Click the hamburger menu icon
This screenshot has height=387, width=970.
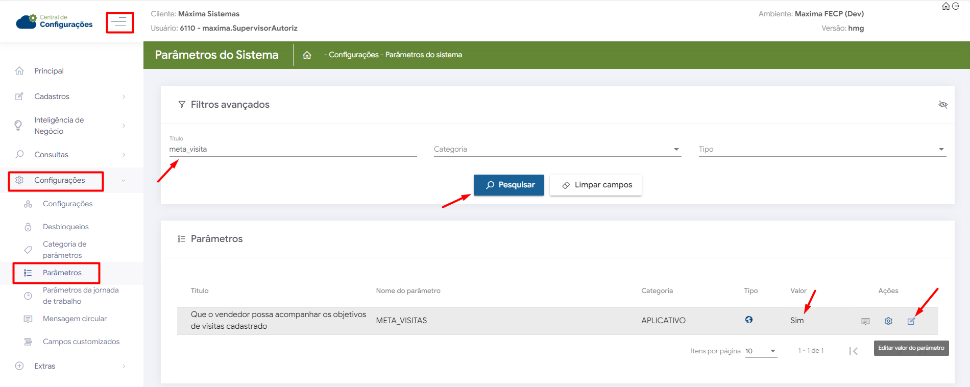click(x=119, y=22)
